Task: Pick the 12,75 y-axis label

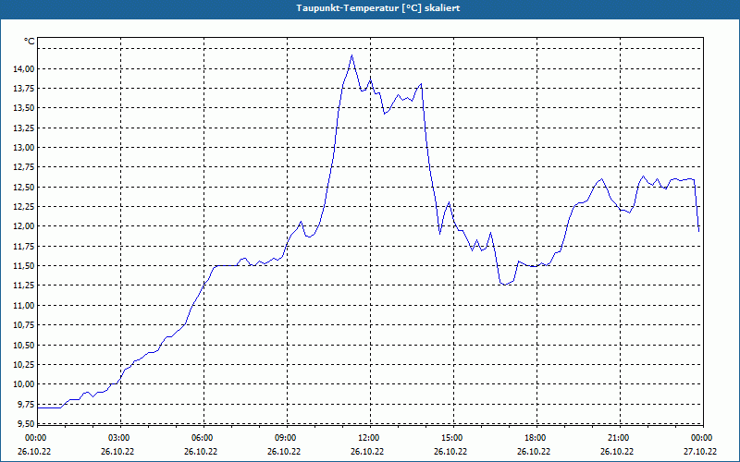Action: 24,167
